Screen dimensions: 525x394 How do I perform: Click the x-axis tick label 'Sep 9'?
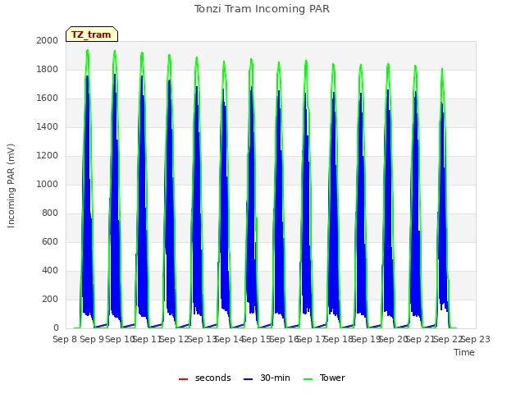(92, 339)
